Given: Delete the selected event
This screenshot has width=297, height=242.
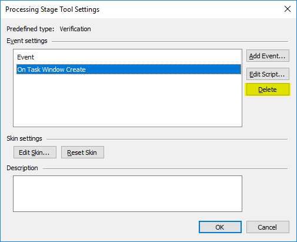Looking at the screenshot, I should [x=268, y=89].
